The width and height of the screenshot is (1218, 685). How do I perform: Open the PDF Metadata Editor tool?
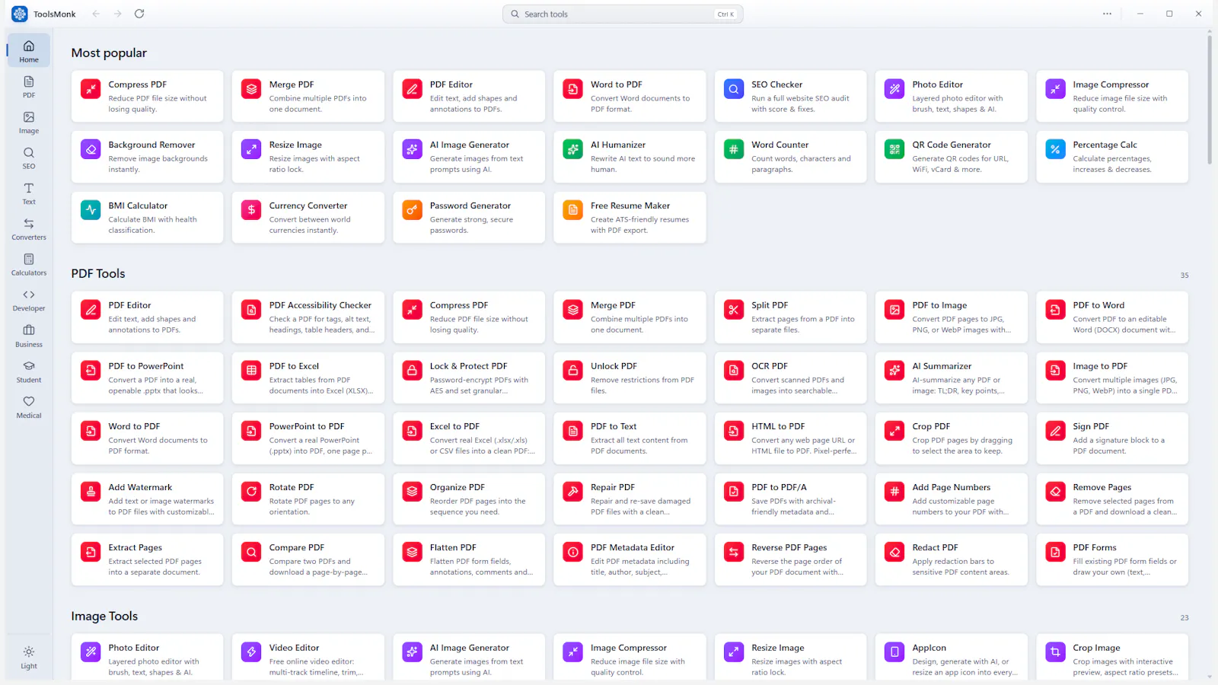click(630, 559)
